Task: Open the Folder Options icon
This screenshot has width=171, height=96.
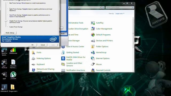Action: coord(93,46)
